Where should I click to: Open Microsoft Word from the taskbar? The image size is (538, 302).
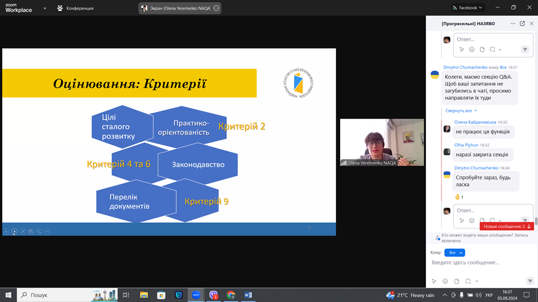click(248, 295)
